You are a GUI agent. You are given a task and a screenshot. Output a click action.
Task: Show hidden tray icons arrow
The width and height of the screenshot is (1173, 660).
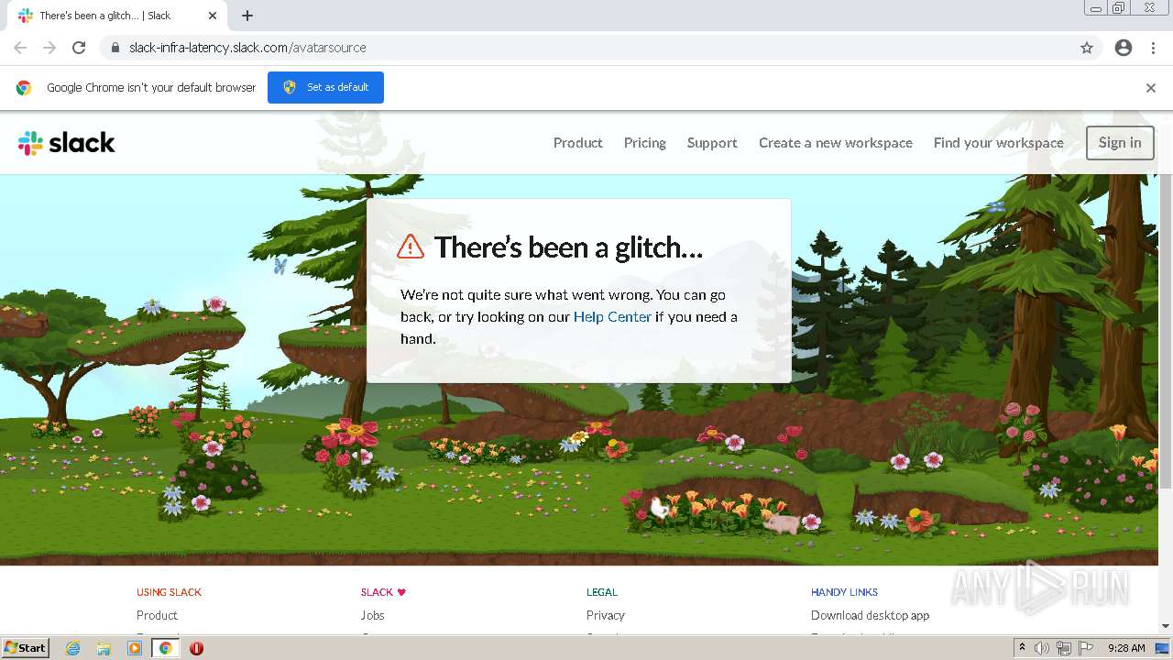[1022, 648]
